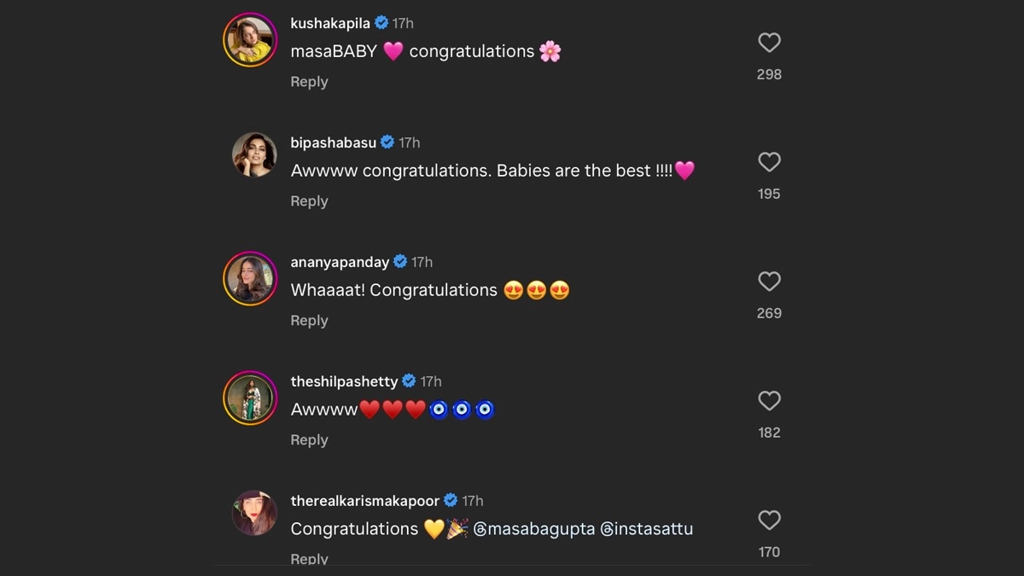Like theshilpashetty's Awwww comment
The height and width of the screenshot is (576, 1024).
(x=770, y=401)
